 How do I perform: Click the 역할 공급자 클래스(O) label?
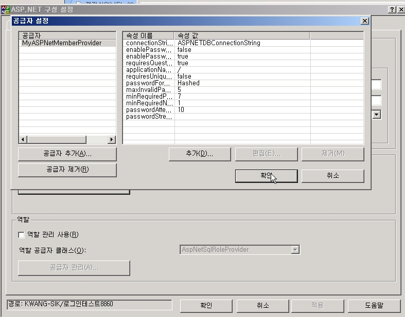52,250
